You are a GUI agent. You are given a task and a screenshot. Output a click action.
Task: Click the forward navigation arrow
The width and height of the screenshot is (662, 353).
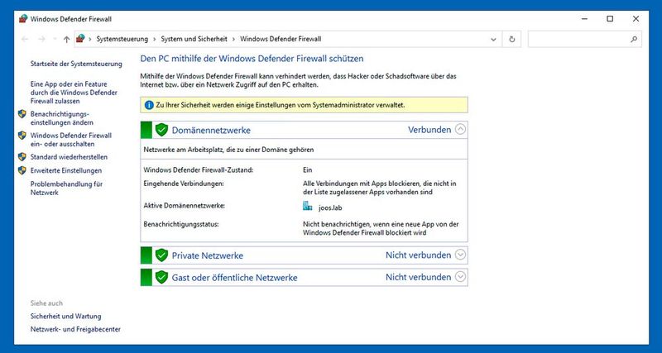[41, 39]
